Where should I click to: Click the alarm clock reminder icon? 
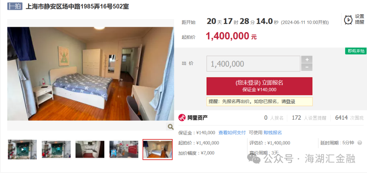(348, 20)
